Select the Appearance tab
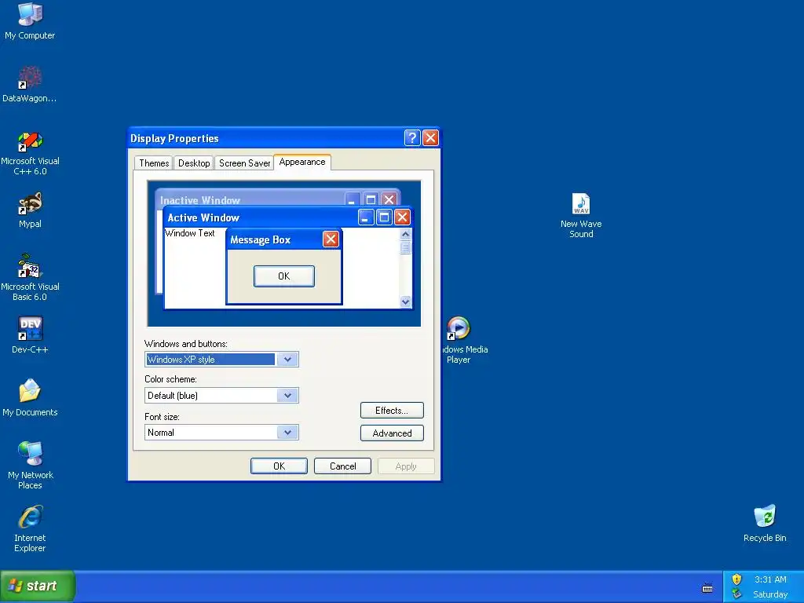804x603 pixels. tap(302, 162)
